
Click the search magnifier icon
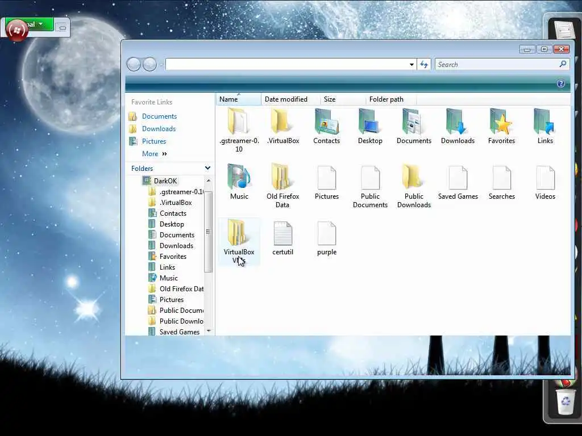click(x=563, y=64)
